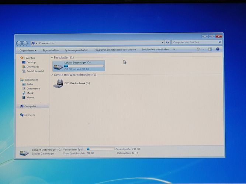Minimize the Explorer window

(x=205, y=36)
